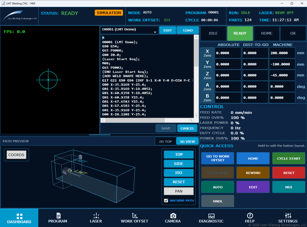Click horizontal scroll-left arrow in editor
This screenshot has width=307, height=227.
(x=103, y=120)
